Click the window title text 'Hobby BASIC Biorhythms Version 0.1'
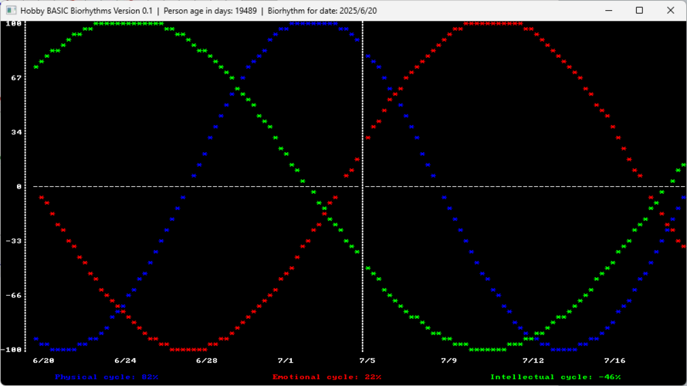The width and height of the screenshot is (687, 386). pyautogui.click(x=86, y=11)
